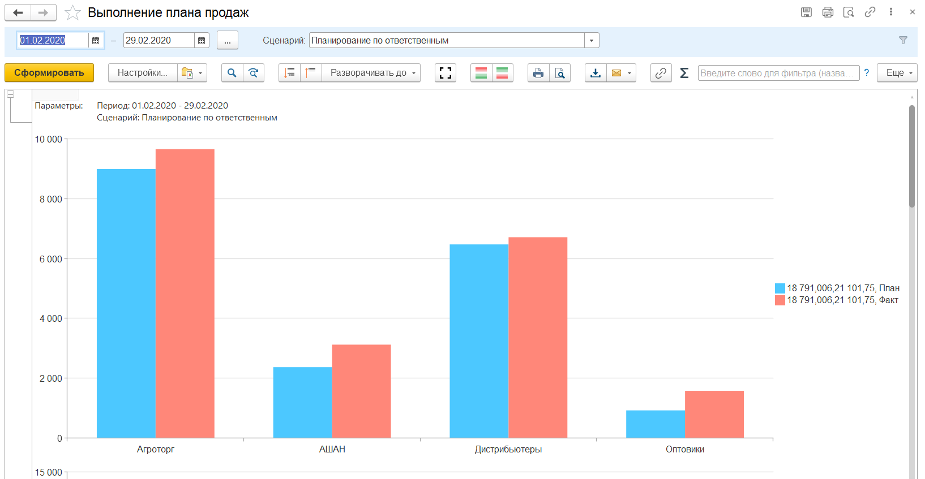This screenshot has width=925, height=479.
Task: Click the filter word search field
Action: point(778,73)
